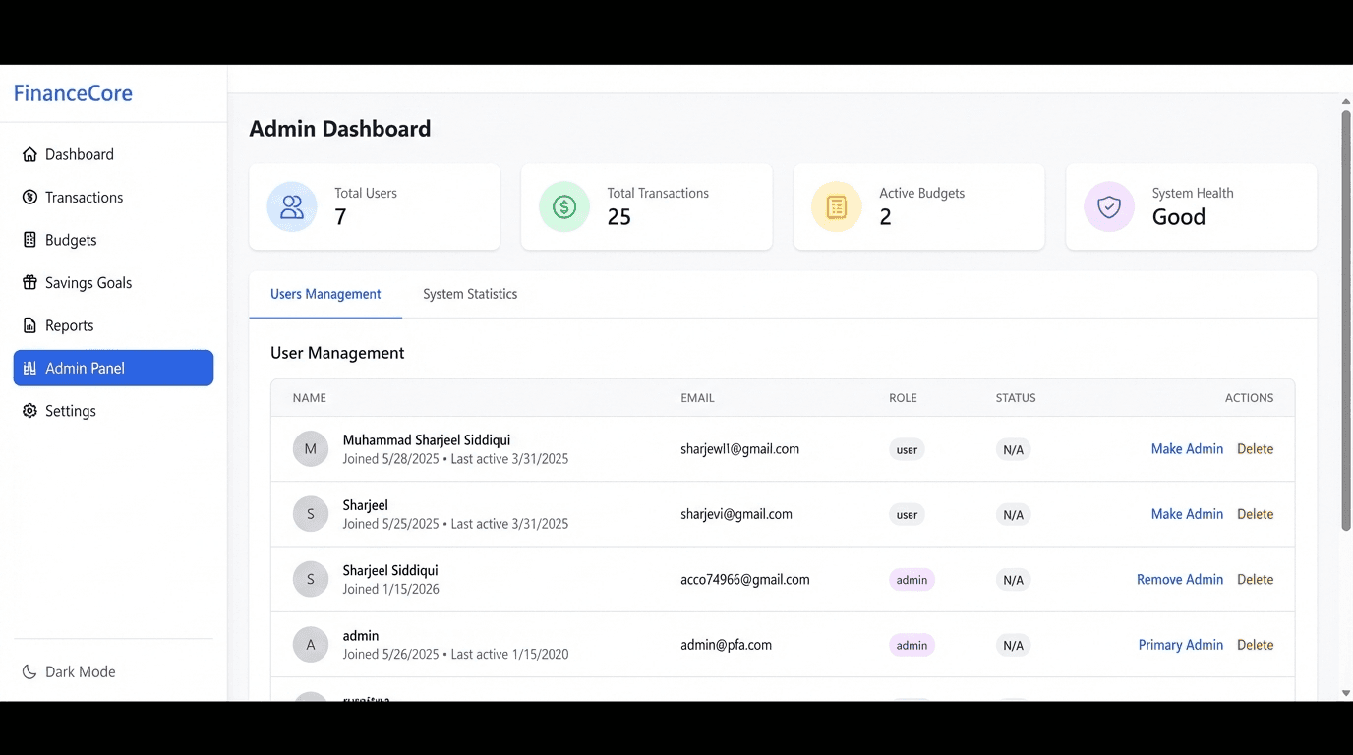The image size is (1353, 755).
Task: Switch to the System Statistics tab
Action: point(470,294)
